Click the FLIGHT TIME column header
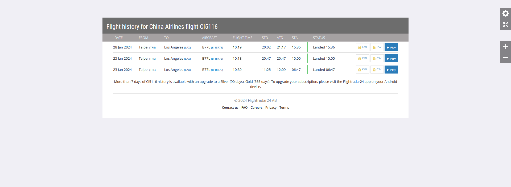This screenshot has height=187, width=511. (x=242, y=38)
